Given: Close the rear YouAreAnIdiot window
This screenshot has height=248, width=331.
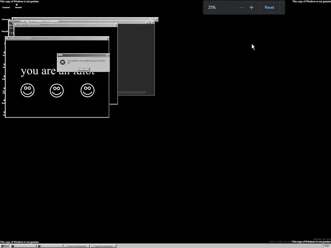Looking at the screenshot, I should [x=116, y=25].
